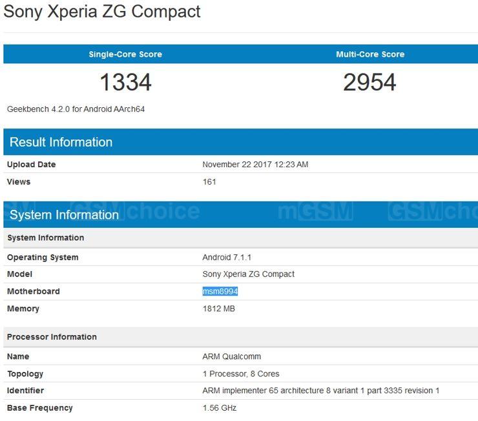Click the ARM Qualcomm processor name

[x=232, y=356]
